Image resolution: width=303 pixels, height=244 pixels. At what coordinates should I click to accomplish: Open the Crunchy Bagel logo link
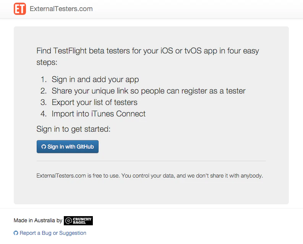click(x=78, y=221)
